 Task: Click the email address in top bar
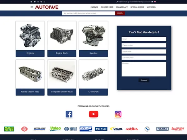145,2
